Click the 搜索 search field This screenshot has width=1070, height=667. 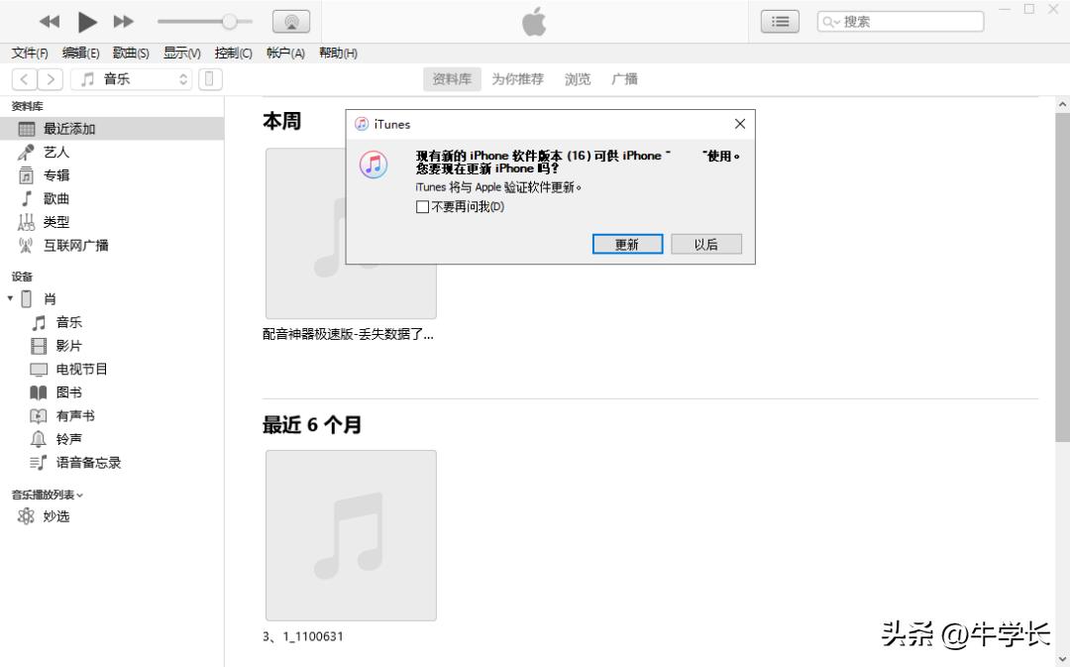click(x=900, y=20)
